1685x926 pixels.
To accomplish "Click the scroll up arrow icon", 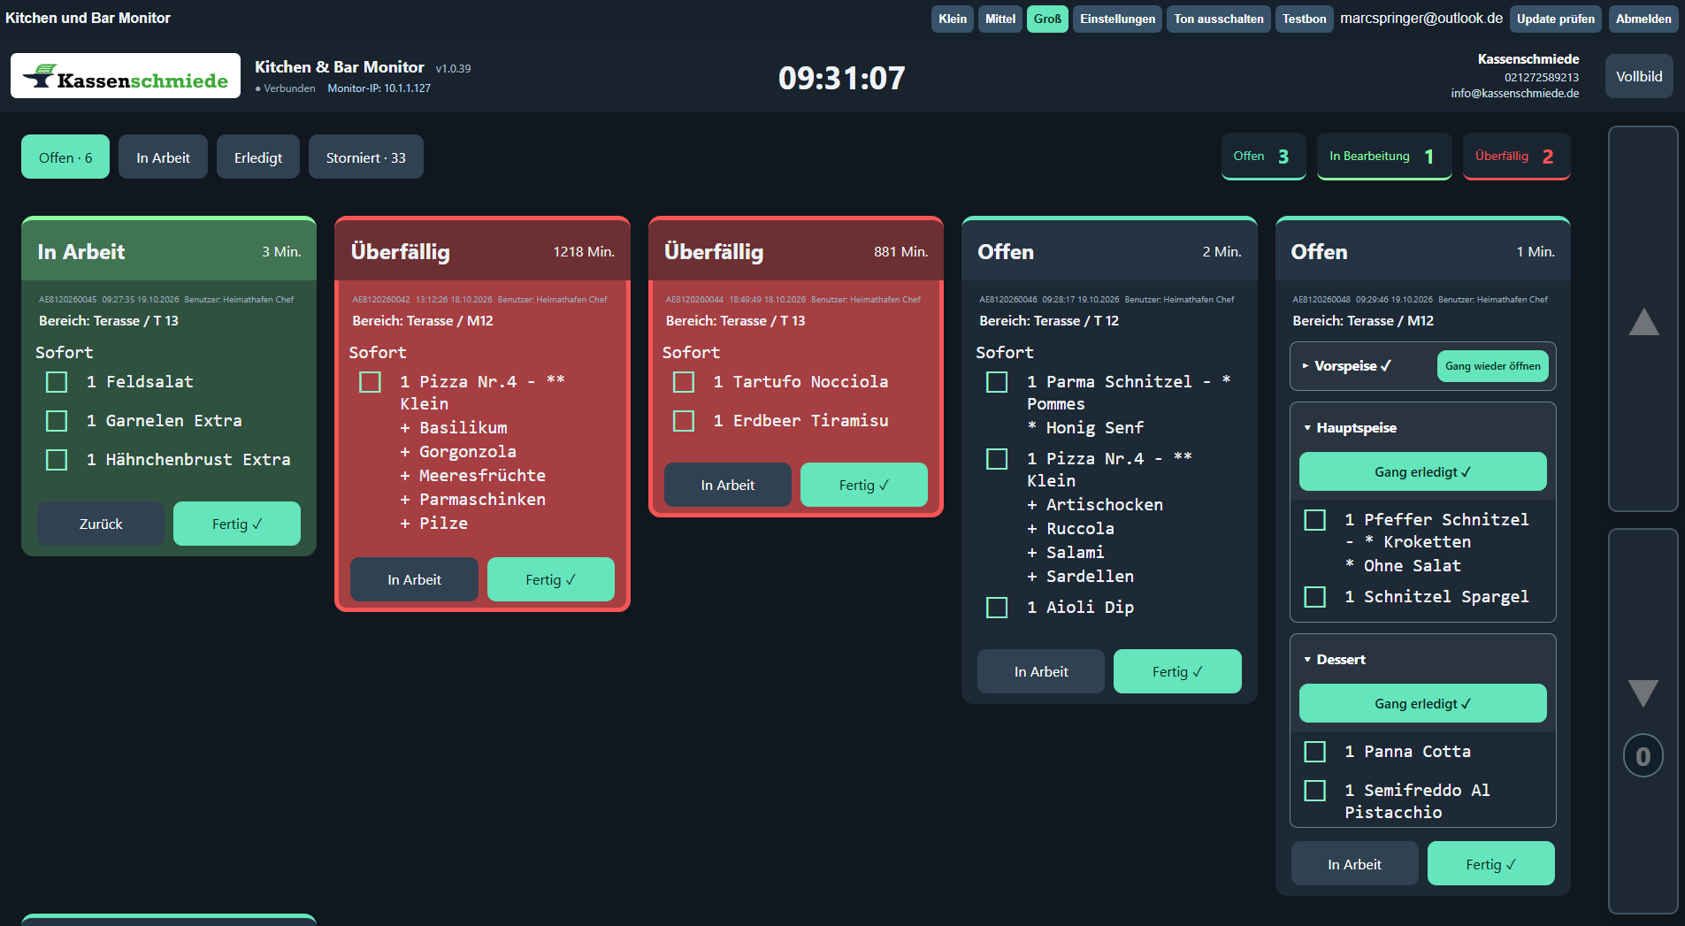I will point(1643,322).
